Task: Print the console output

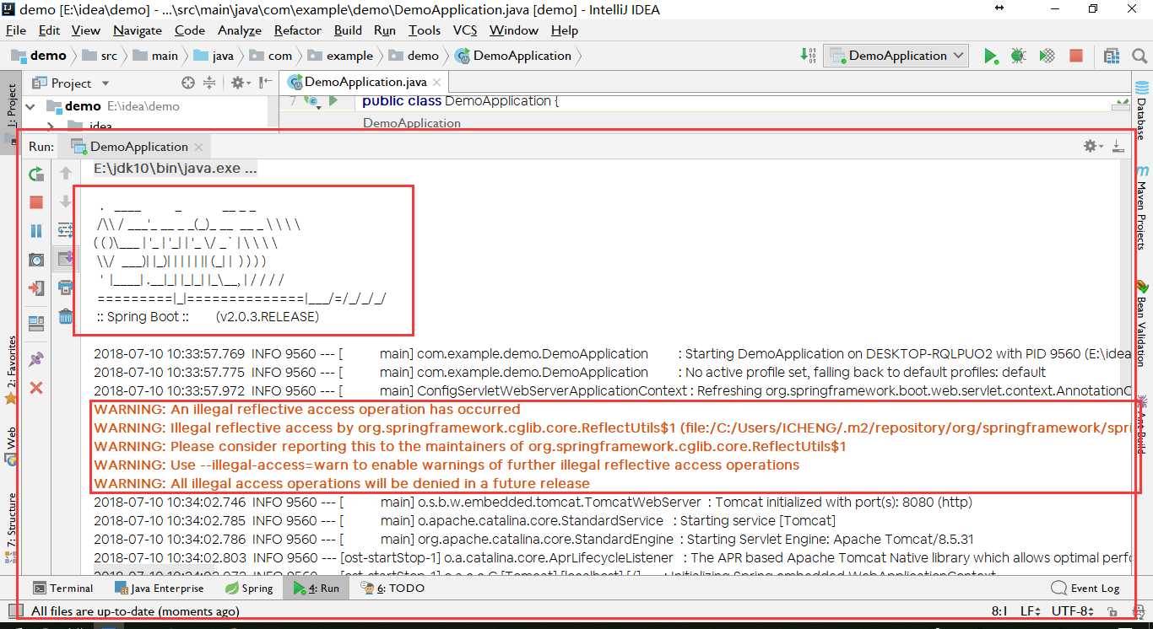Action: click(65, 288)
